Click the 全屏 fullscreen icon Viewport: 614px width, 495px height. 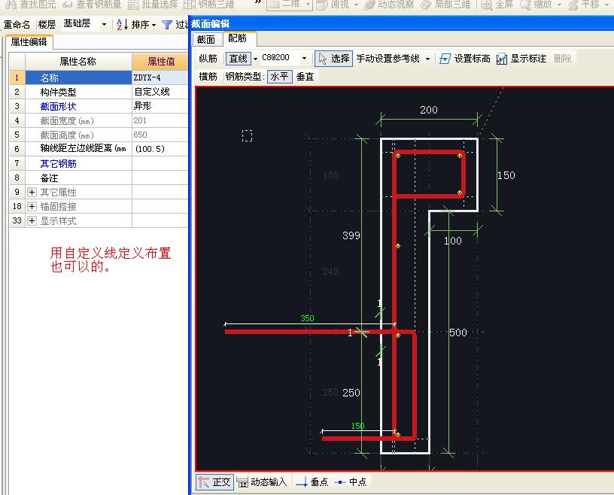[x=487, y=5]
